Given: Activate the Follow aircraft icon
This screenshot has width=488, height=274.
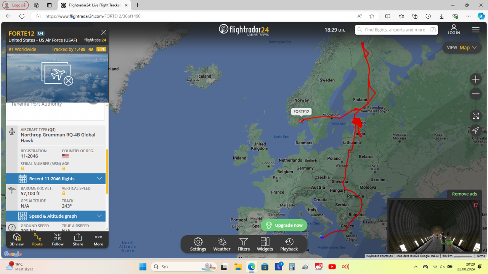Looking at the screenshot, I should coord(58,239).
